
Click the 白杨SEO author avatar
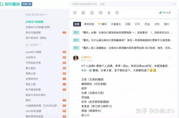pyautogui.click(x=76, y=58)
